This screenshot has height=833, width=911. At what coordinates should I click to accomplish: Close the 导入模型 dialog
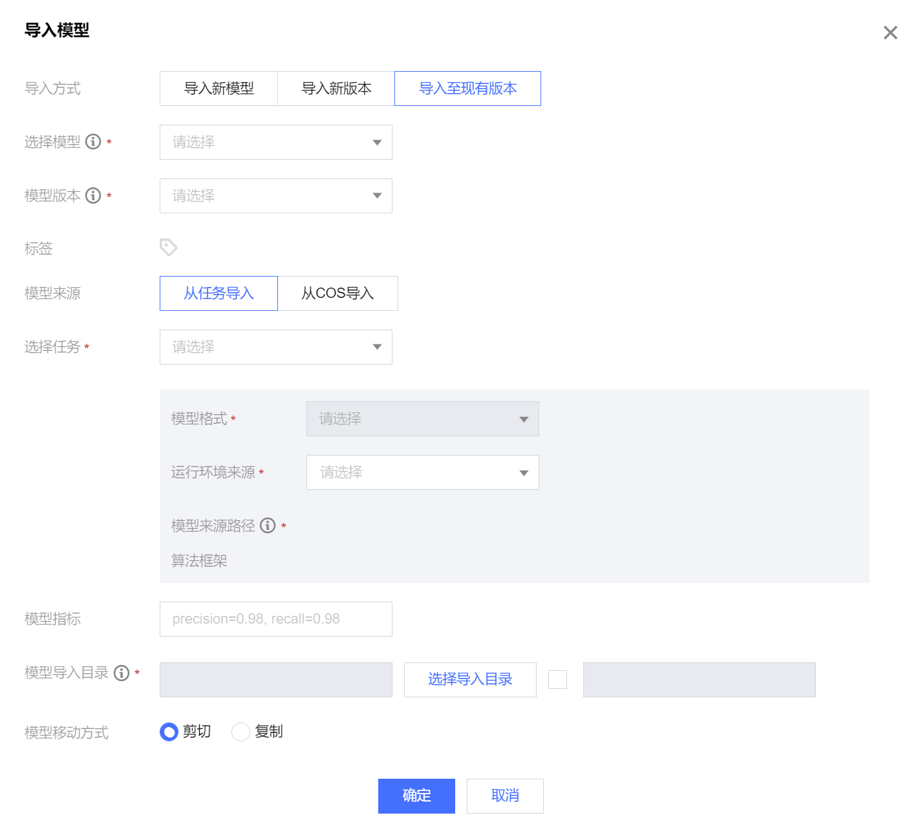890,32
